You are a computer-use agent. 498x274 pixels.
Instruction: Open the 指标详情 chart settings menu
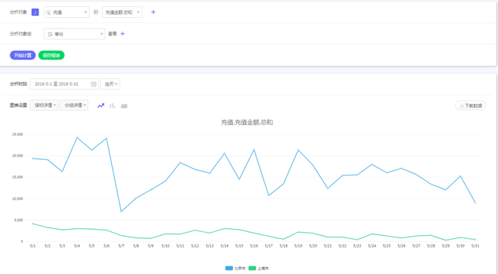44,105
